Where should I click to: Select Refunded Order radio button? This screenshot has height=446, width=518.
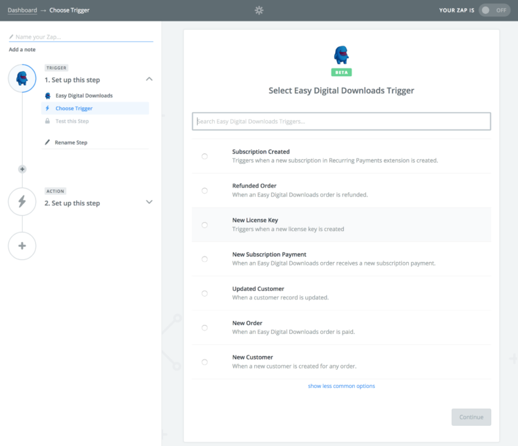point(204,191)
